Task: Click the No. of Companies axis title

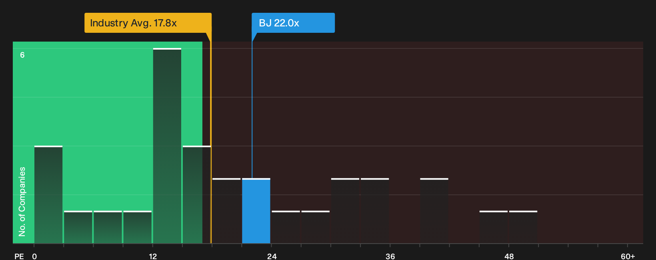Action: point(22,202)
